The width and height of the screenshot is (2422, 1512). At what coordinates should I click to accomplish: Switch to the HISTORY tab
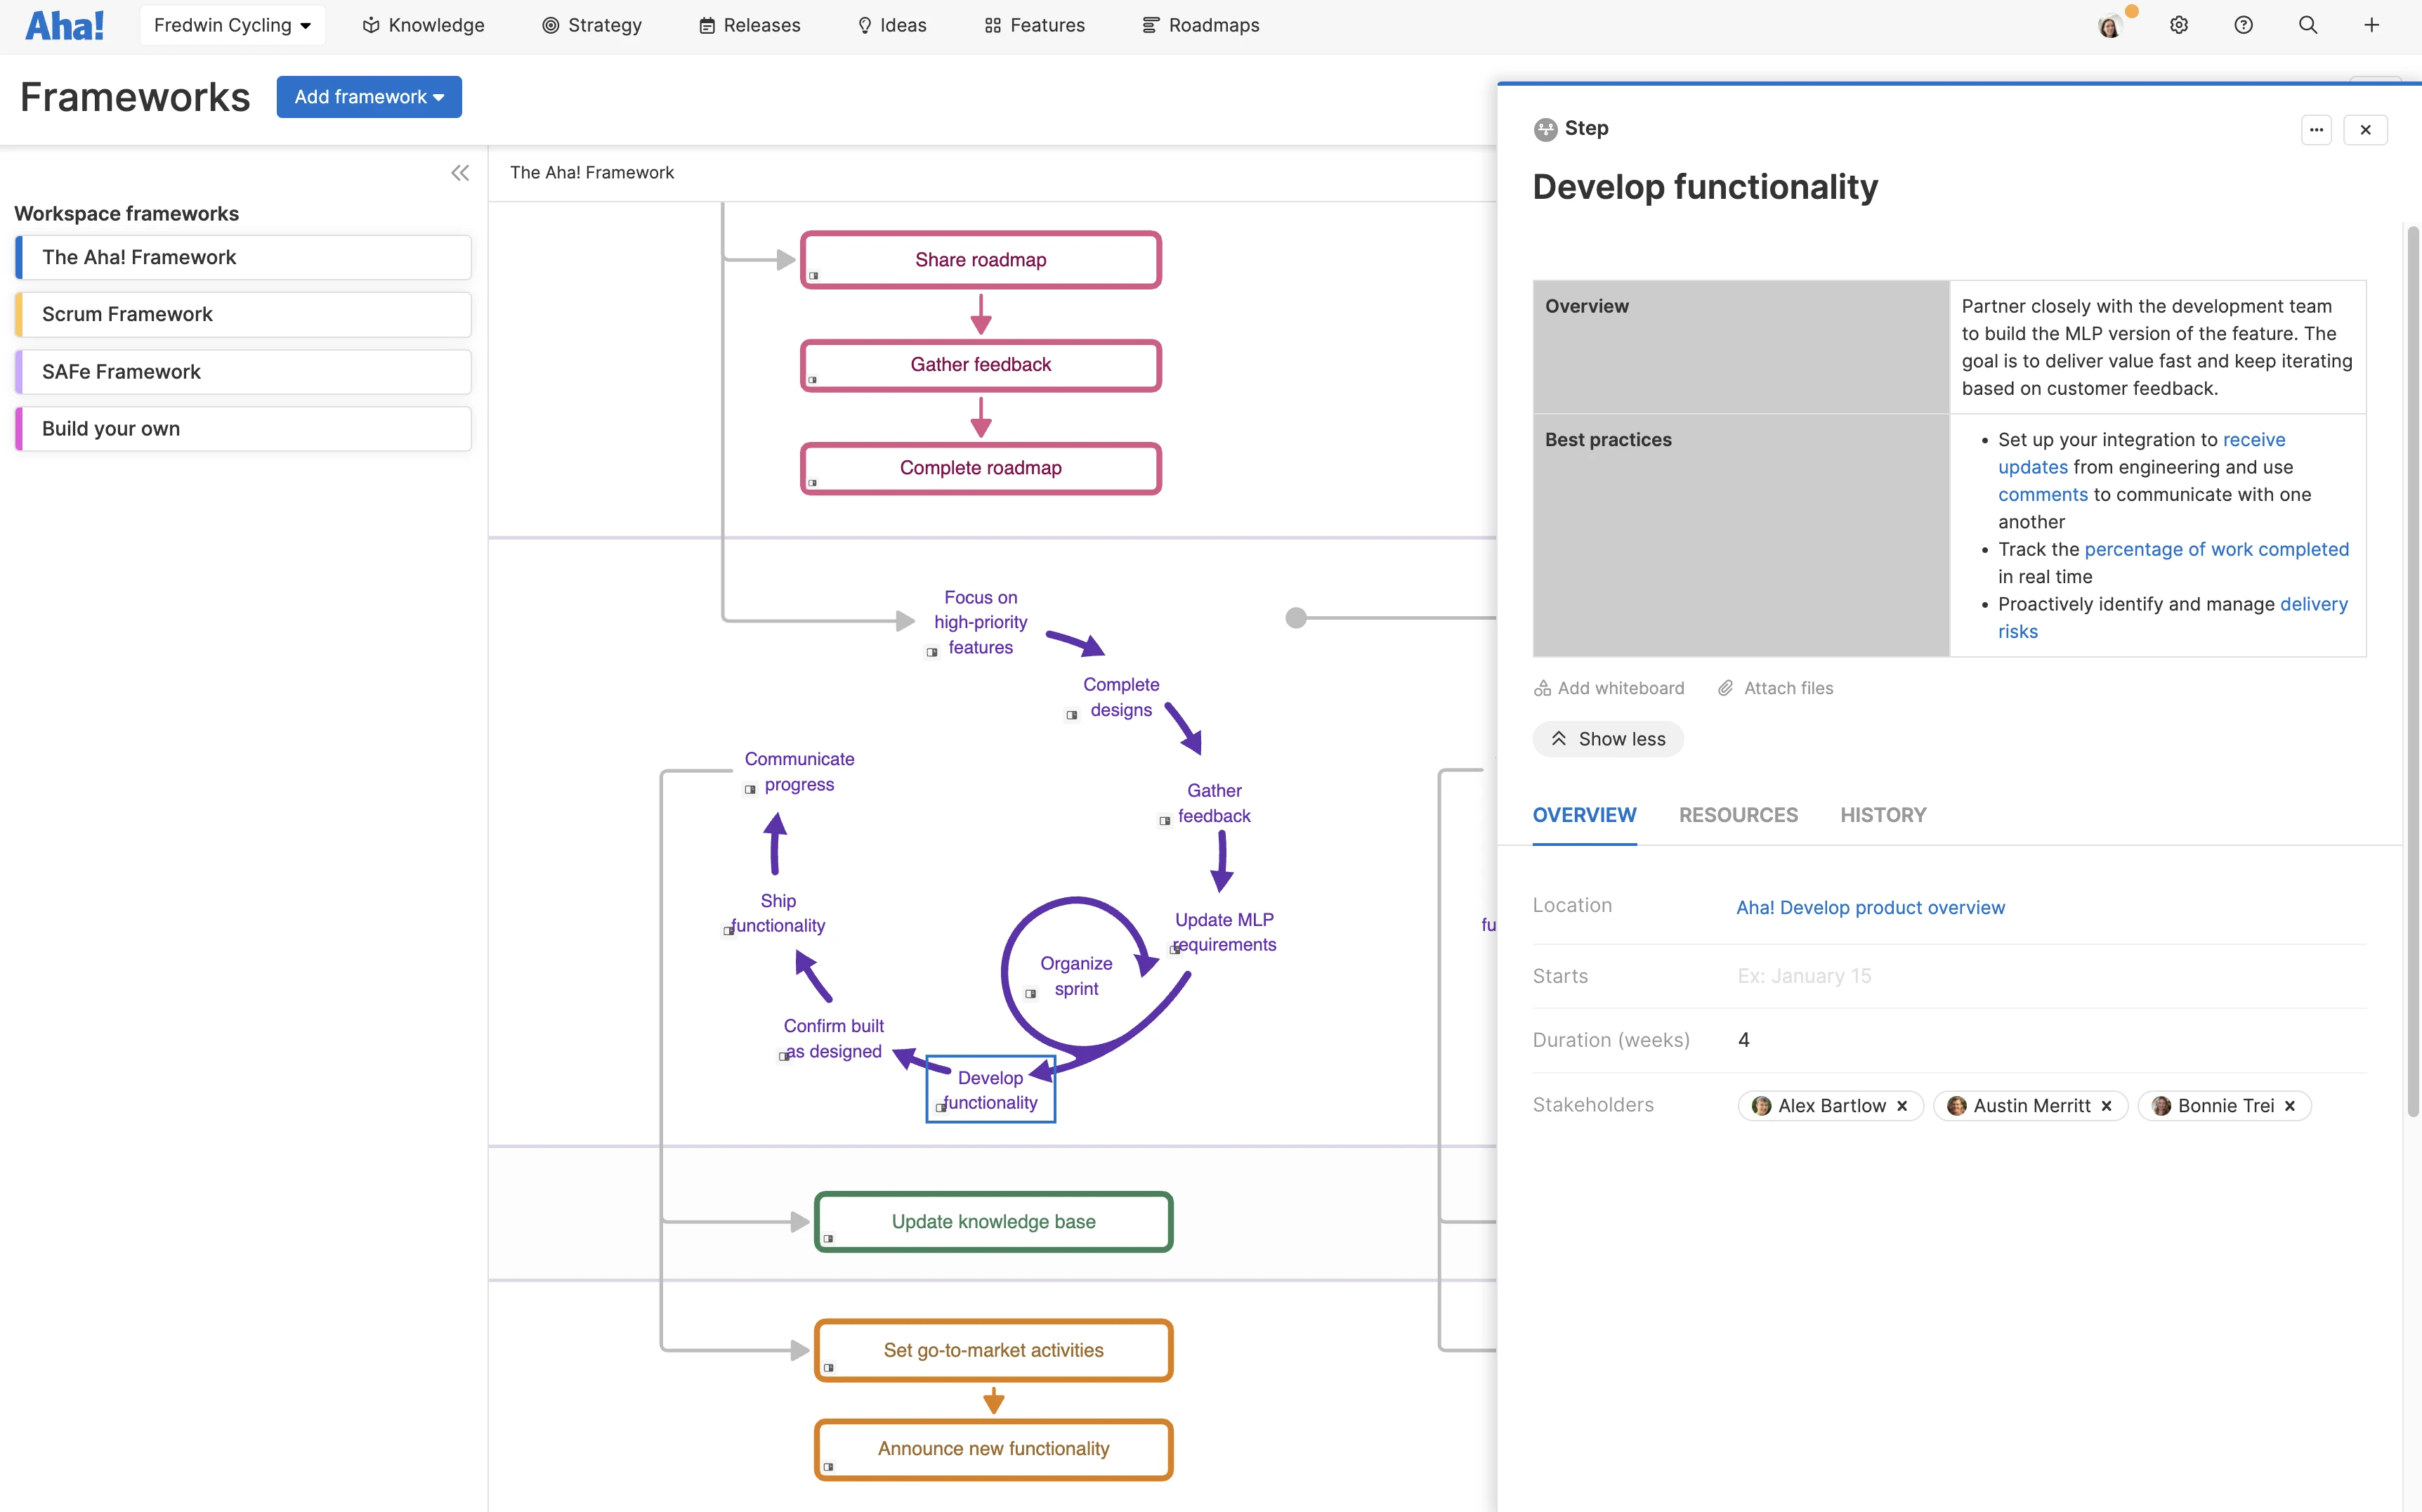[1883, 815]
